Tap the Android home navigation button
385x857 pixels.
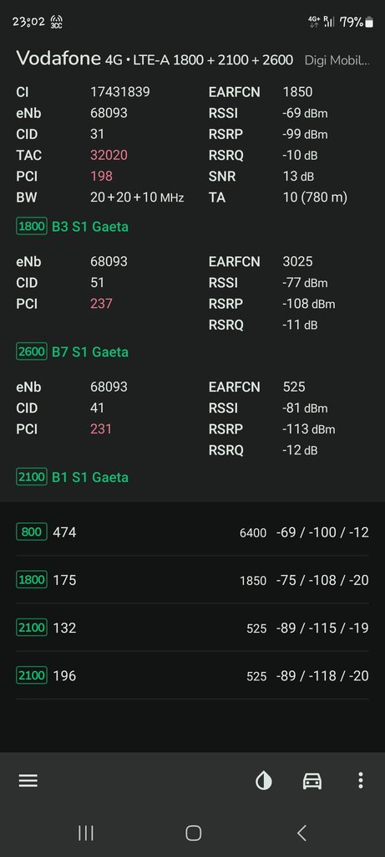[x=193, y=833]
